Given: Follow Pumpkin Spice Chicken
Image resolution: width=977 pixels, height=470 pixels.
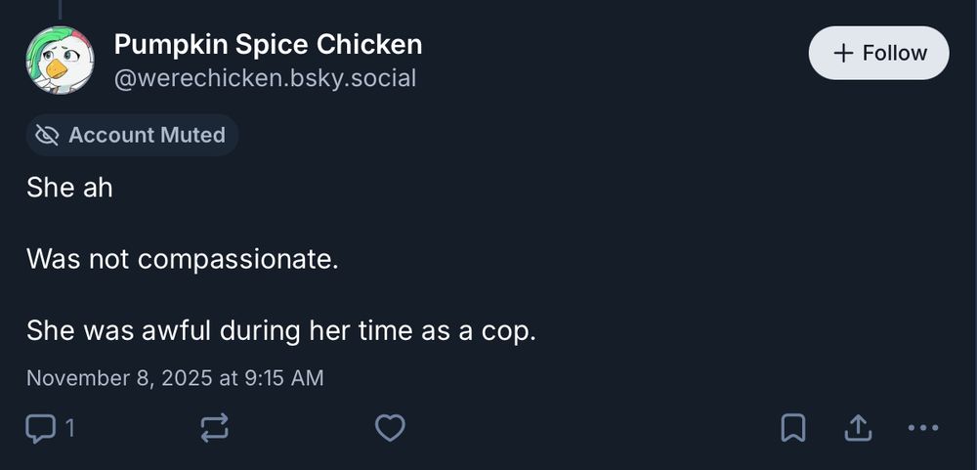Looking at the screenshot, I should click(x=878, y=53).
